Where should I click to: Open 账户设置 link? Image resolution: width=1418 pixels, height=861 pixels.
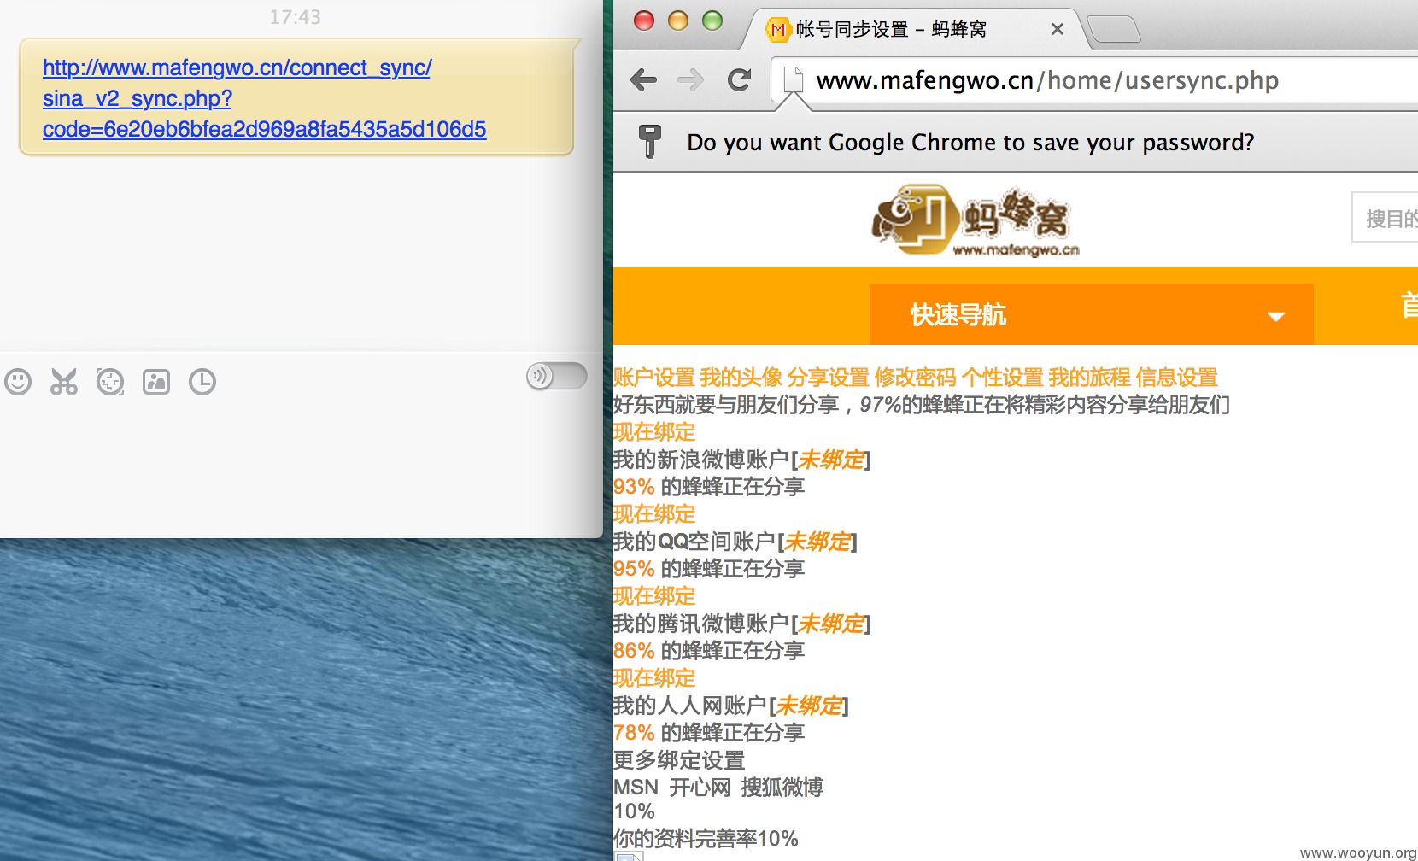click(x=654, y=377)
